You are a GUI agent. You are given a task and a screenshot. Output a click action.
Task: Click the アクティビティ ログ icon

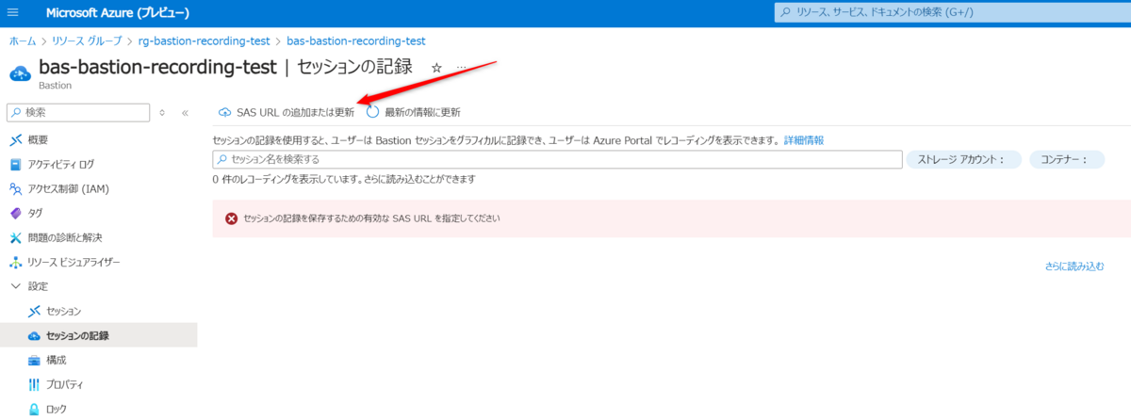pos(15,164)
